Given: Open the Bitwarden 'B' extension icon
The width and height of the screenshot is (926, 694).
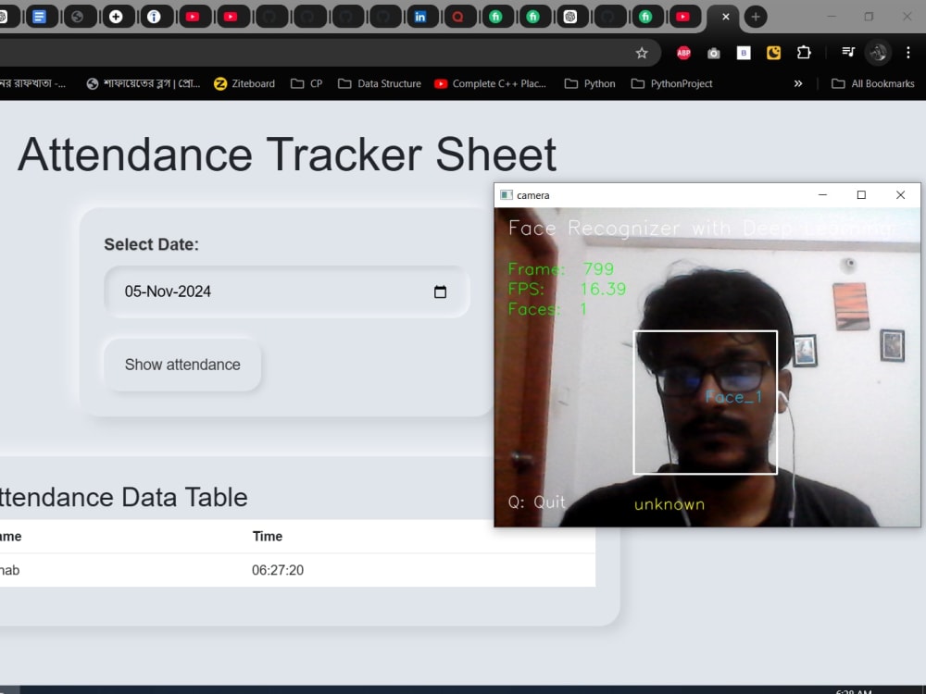Looking at the screenshot, I should pos(743,53).
